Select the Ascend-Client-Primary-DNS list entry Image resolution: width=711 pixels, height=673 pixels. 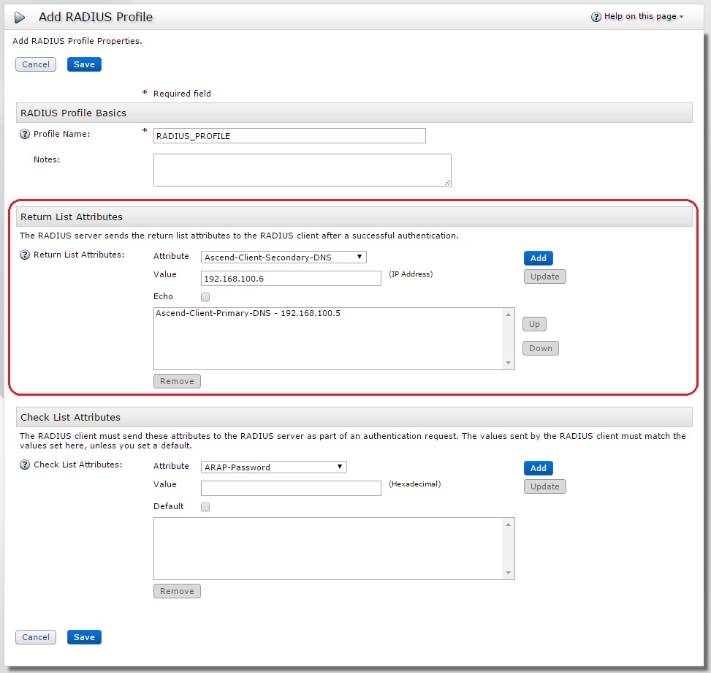tap(248, 314)
